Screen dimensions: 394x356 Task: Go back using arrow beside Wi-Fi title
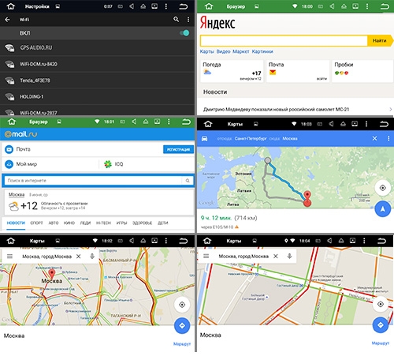[x=7, y=20]
